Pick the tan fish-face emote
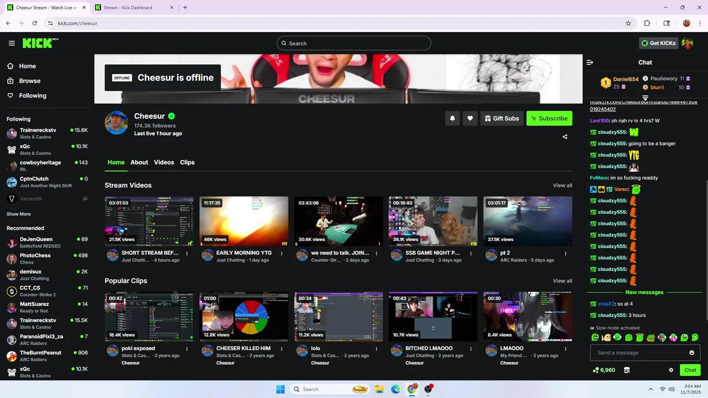The image size is (708, 398). (606, 337)
